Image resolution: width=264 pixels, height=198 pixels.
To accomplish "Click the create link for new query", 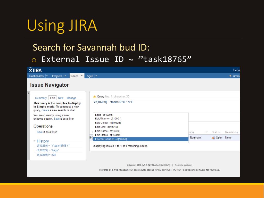I will tap(45, 110).
